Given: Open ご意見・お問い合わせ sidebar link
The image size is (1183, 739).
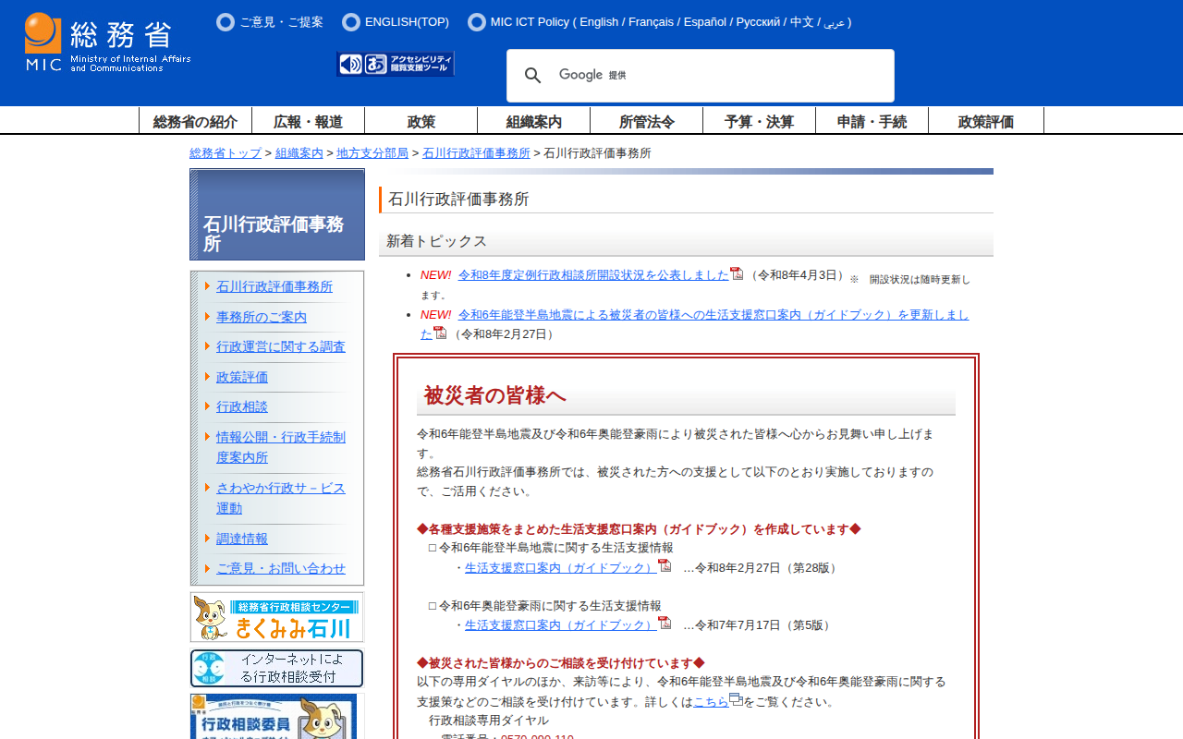Looking at the screenshot, I should point(281,568).
